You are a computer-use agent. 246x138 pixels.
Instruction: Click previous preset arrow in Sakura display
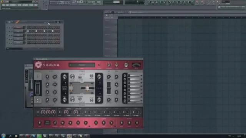pos(70,65)
